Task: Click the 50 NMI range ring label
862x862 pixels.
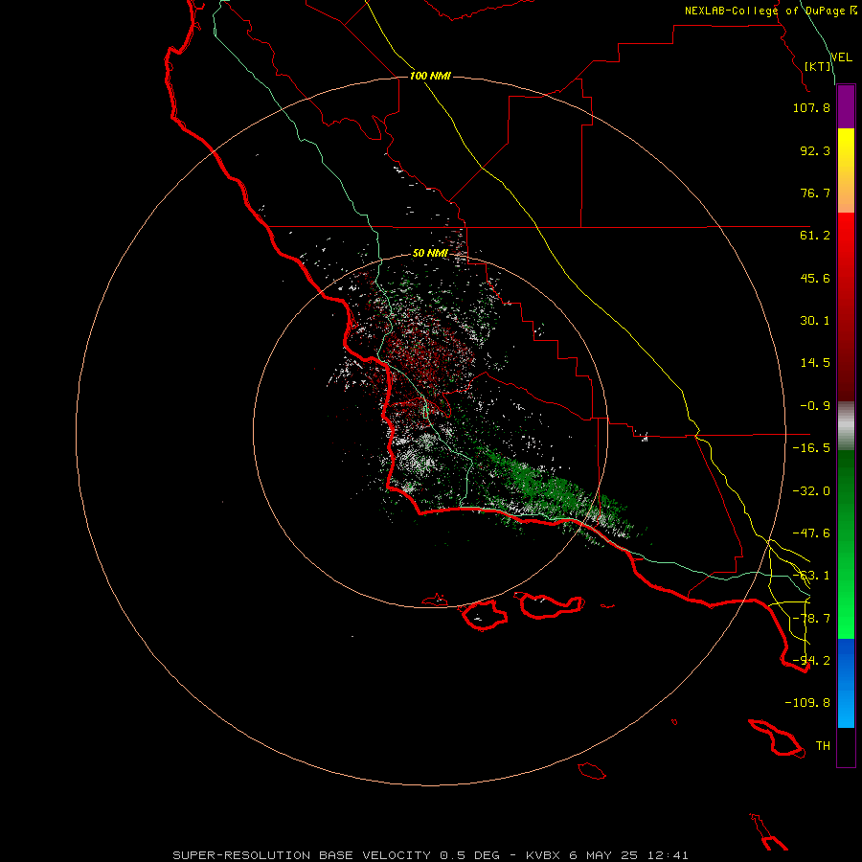Action: pos(430,253)
